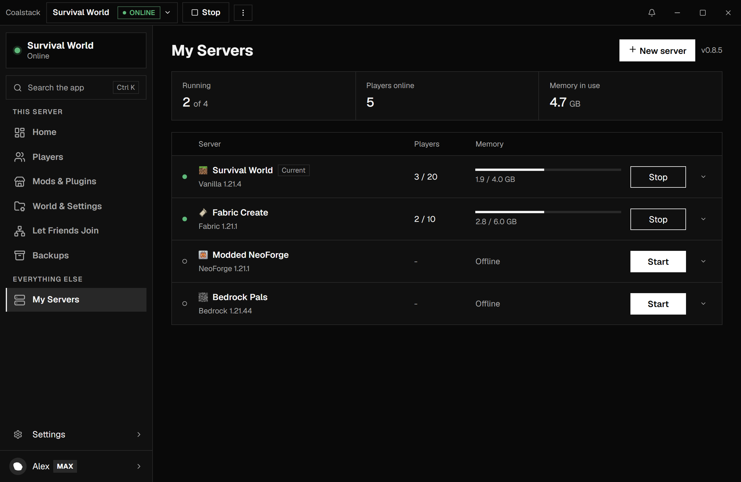Click the Ctrl K shortcut hint

(x=126, y=87)
